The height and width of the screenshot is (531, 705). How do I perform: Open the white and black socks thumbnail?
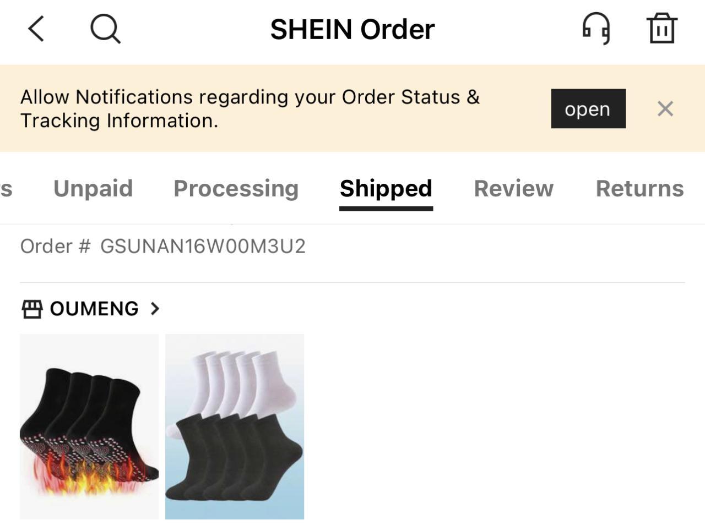(235, 426)
